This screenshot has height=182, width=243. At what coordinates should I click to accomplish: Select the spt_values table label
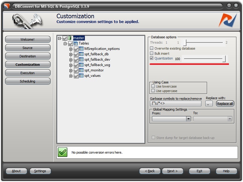click(92, 76)
